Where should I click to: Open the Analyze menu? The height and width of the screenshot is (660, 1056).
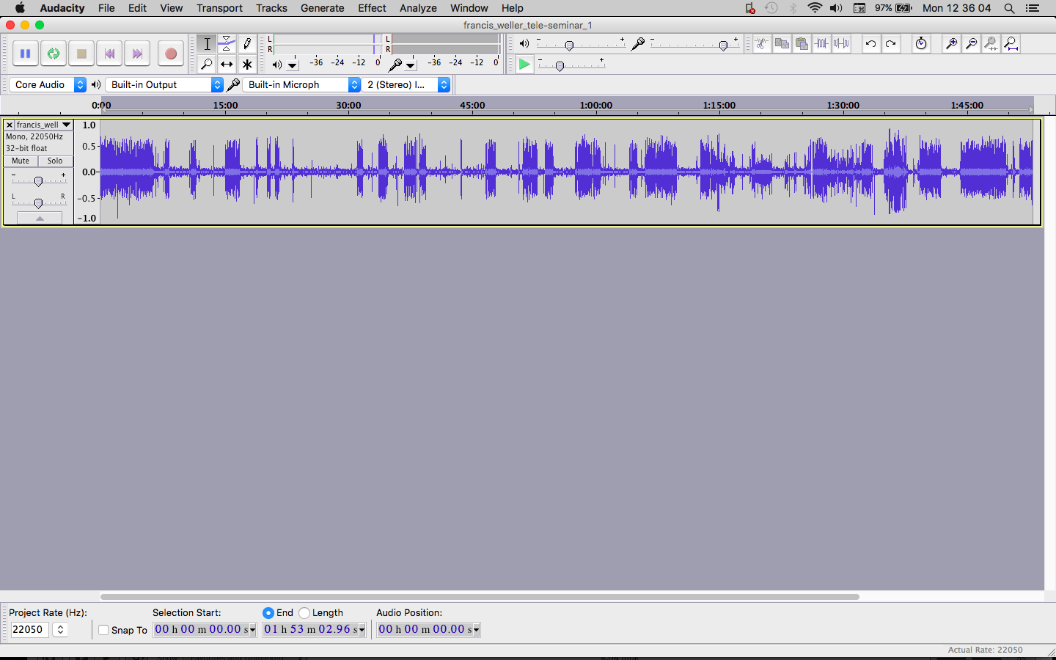[x=418, y=8]
